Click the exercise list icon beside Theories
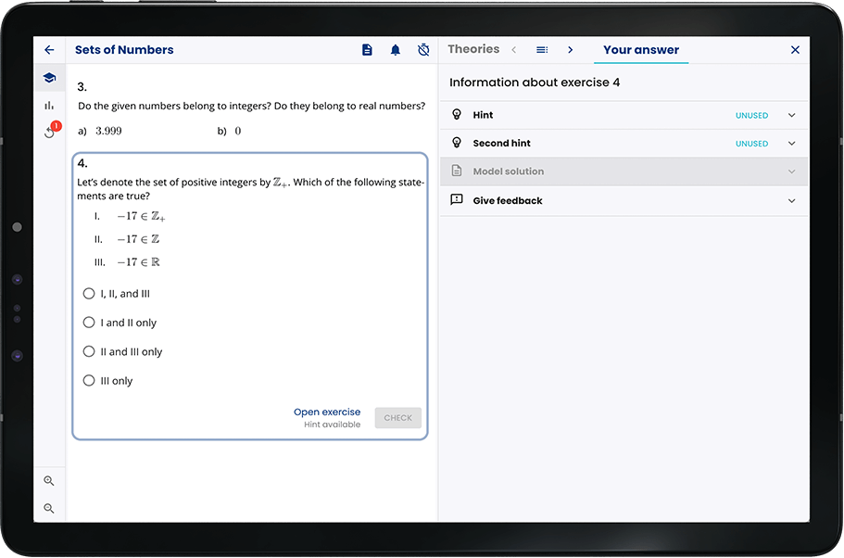Viewport: 844px width, 558px height. pos(542,49)
